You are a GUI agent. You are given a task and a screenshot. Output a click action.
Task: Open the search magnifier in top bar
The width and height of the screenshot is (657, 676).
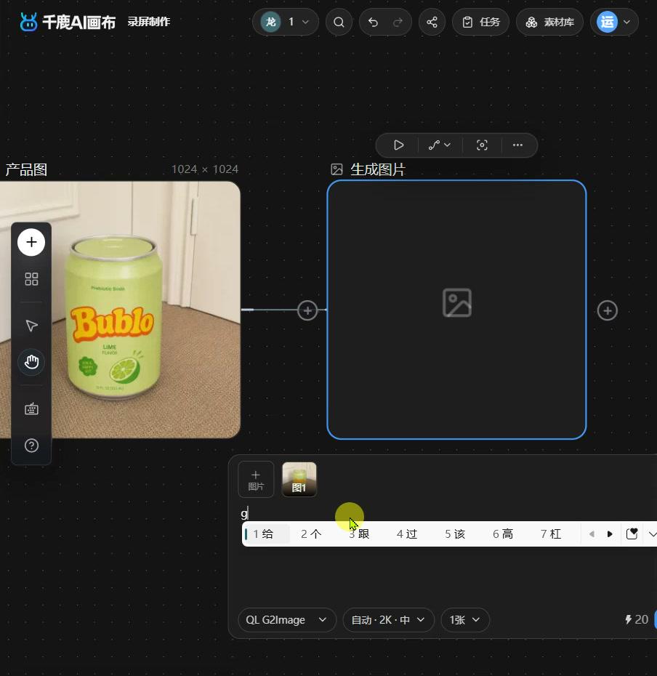[339, 22]
